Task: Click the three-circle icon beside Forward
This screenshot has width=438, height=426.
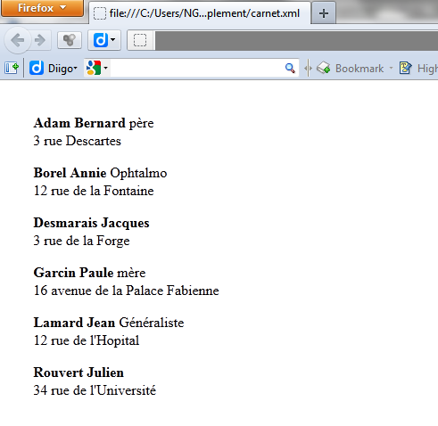Action: pos(70,40)
